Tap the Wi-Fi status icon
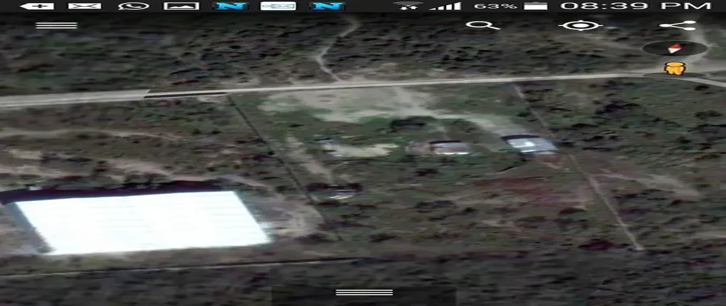 coord(407,6)
